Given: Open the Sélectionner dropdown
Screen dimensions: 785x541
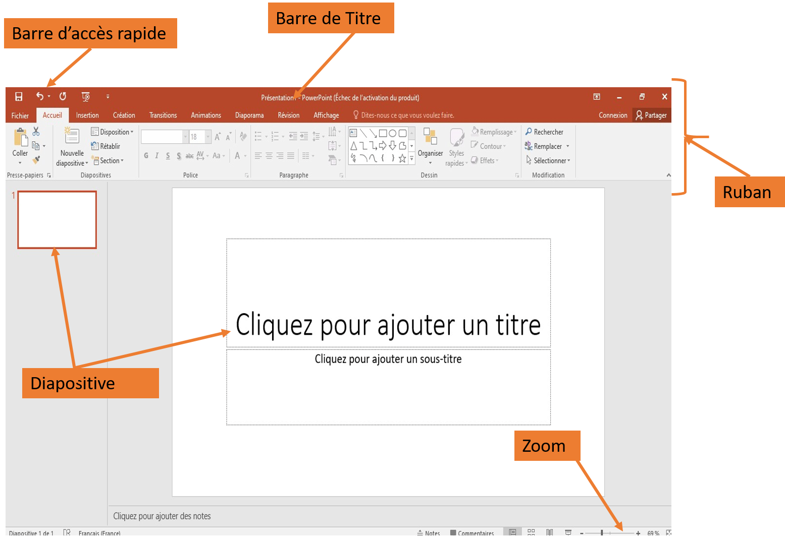Looking at the screenshot, I should tap(549, 161).
